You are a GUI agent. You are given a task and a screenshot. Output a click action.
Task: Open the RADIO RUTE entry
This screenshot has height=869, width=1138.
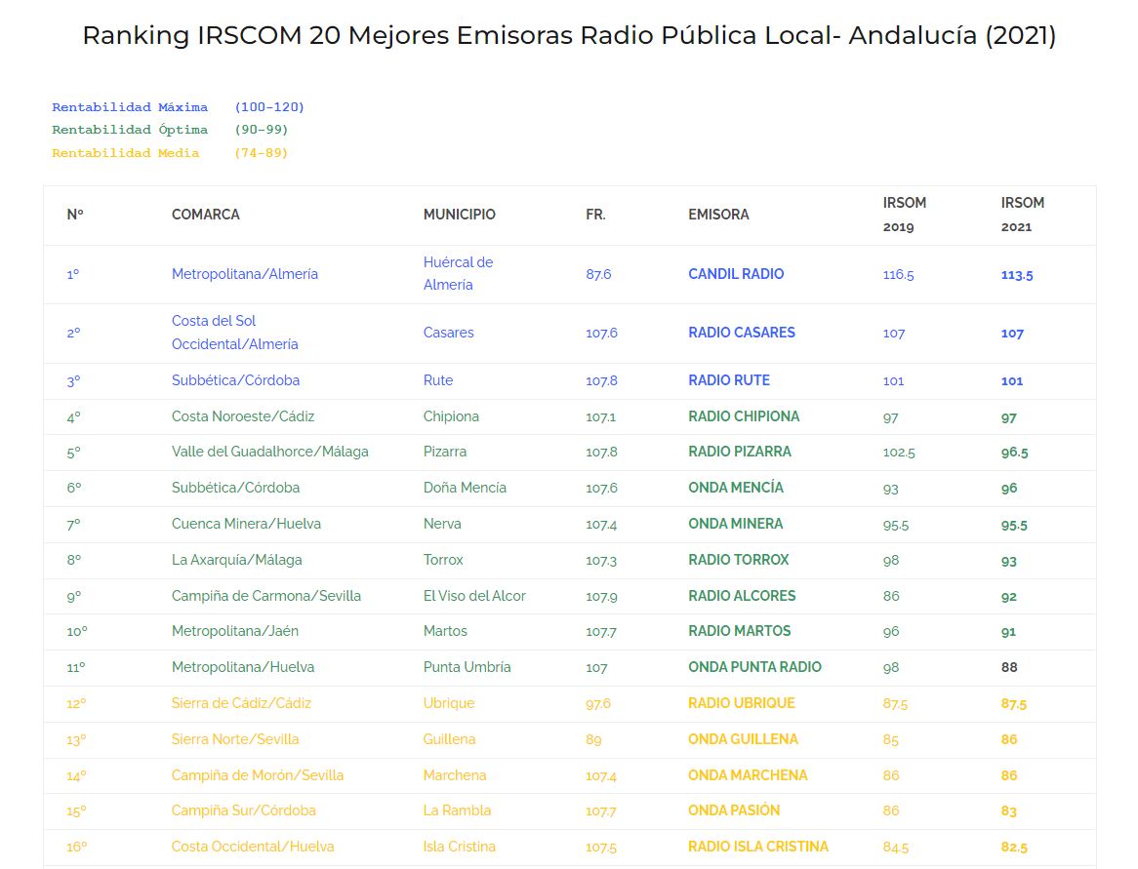click(728, 380)
